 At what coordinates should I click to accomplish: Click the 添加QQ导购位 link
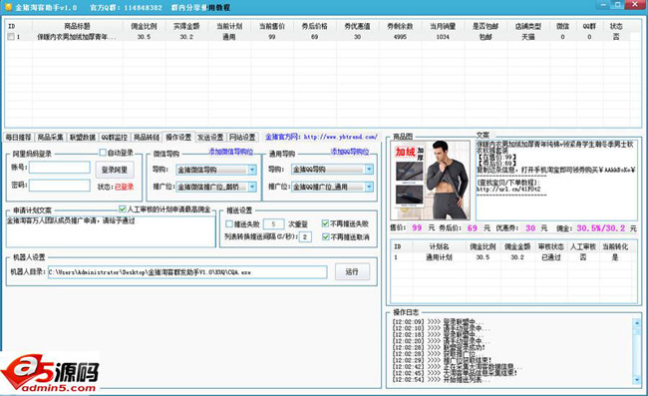[x=350, y=152]
